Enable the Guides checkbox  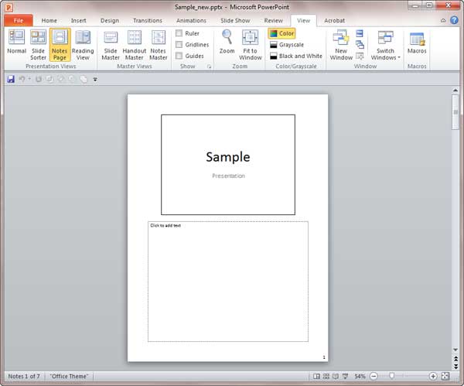coord(179,56)
